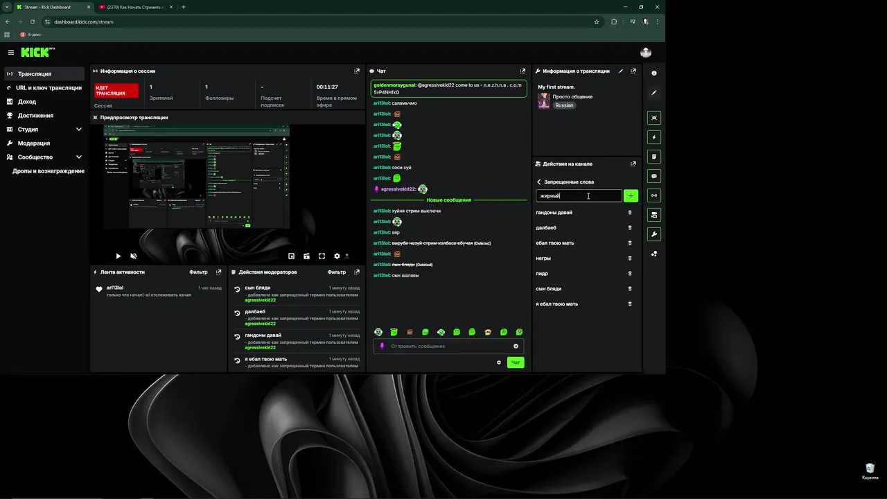Screen dimensions: 887x499
Task: Play the stream preview
Action: point(118,256)
